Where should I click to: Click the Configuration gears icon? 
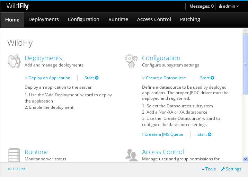click(131, 61)
